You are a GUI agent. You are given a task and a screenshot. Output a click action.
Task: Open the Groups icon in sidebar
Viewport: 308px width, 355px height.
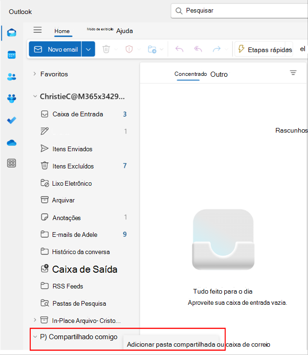tap(12, 99)
